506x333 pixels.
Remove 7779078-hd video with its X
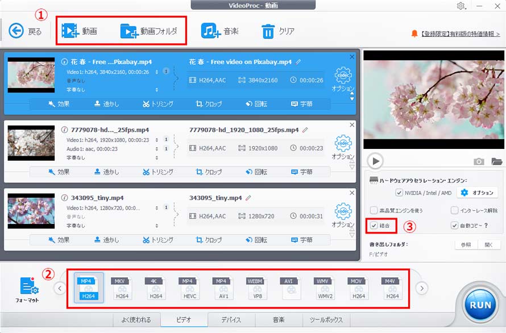352,125
